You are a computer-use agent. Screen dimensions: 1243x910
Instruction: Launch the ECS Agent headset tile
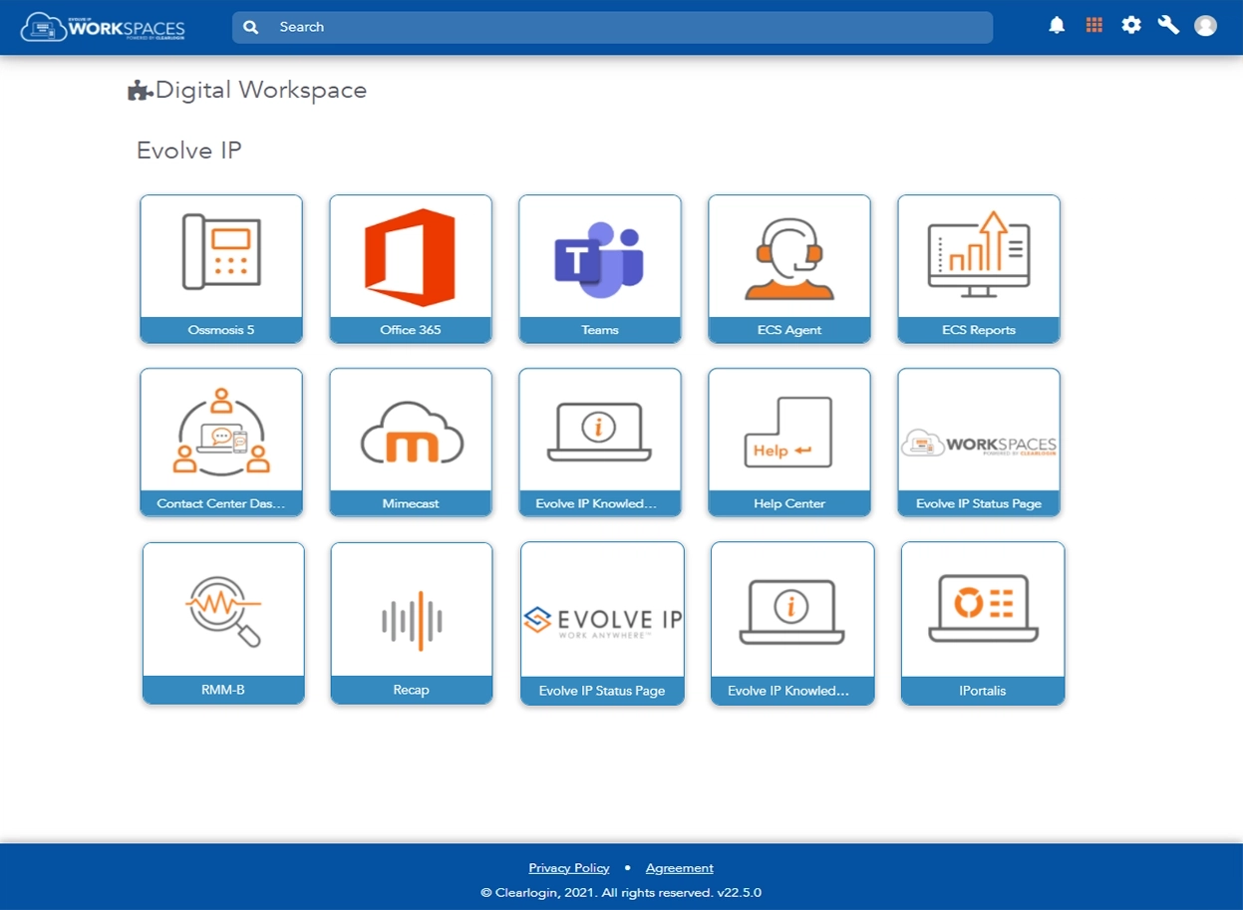(x=789, y=268)
